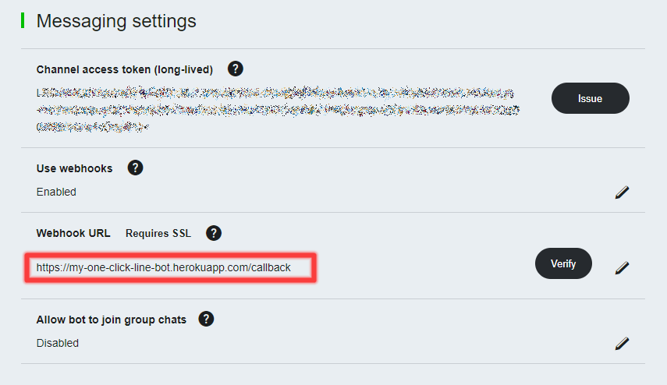The width and height of the screenshot is (667, 385).
Task: Click the Messaging settings heading
Action: point(116,21)
